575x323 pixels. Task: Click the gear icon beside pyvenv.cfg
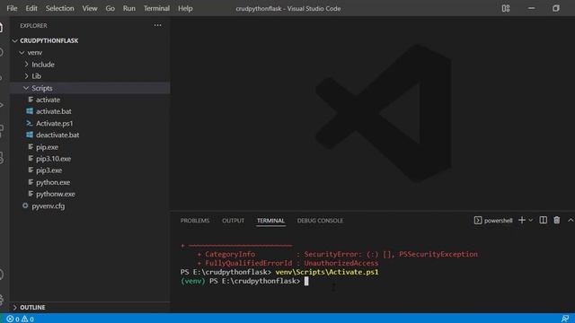click(25, 205)
